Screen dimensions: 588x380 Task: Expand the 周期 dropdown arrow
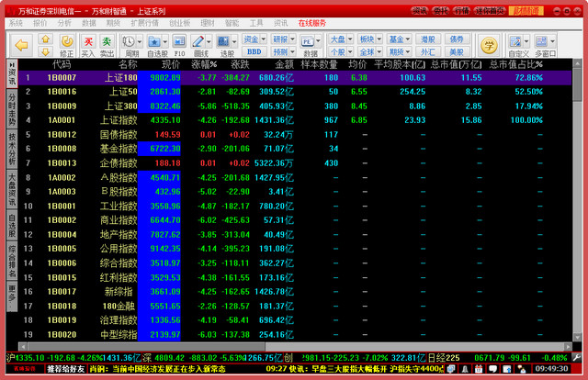(140, 41)
